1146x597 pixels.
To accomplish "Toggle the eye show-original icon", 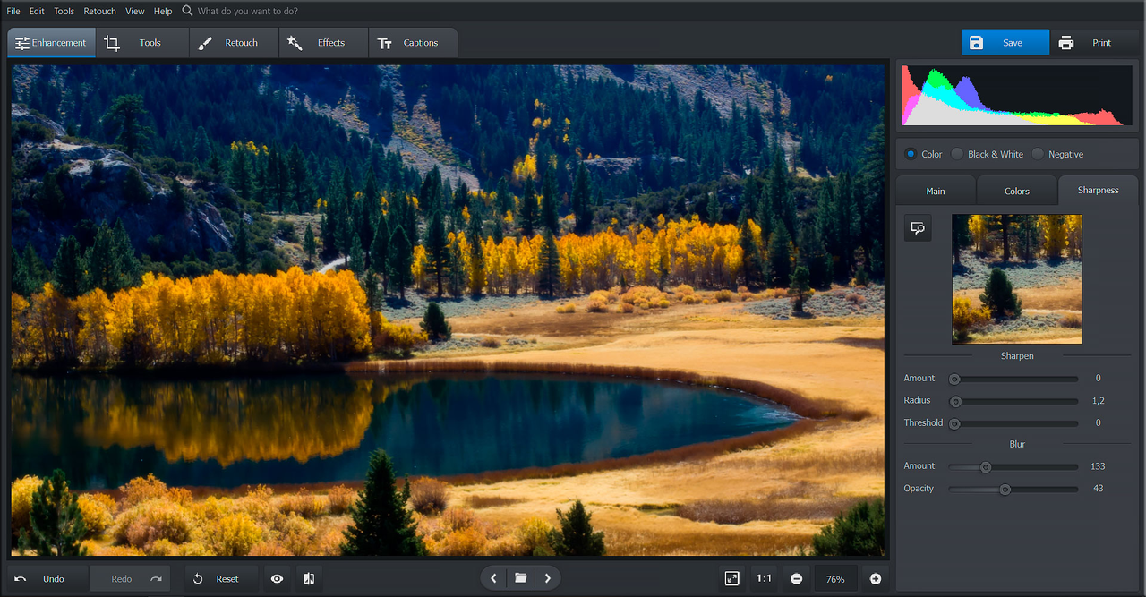I will (x=277, y=579).
